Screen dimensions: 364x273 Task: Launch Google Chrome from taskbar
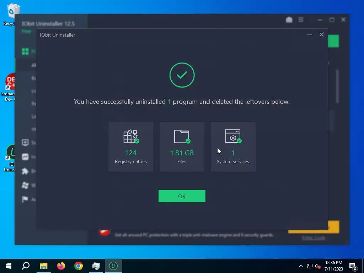[79, 266]
